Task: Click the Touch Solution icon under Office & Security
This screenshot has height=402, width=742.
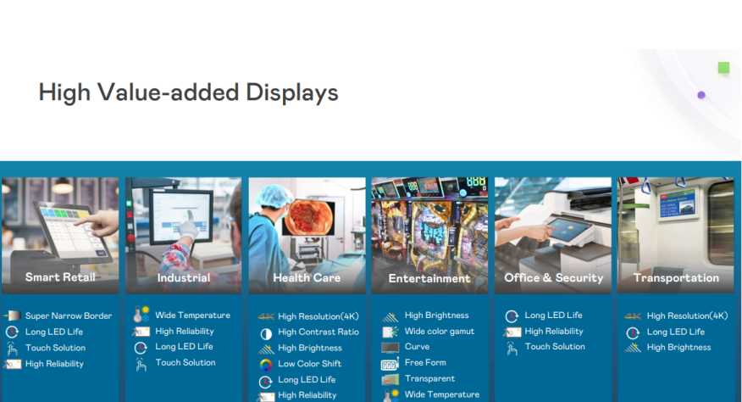Action: pos(512,348)
